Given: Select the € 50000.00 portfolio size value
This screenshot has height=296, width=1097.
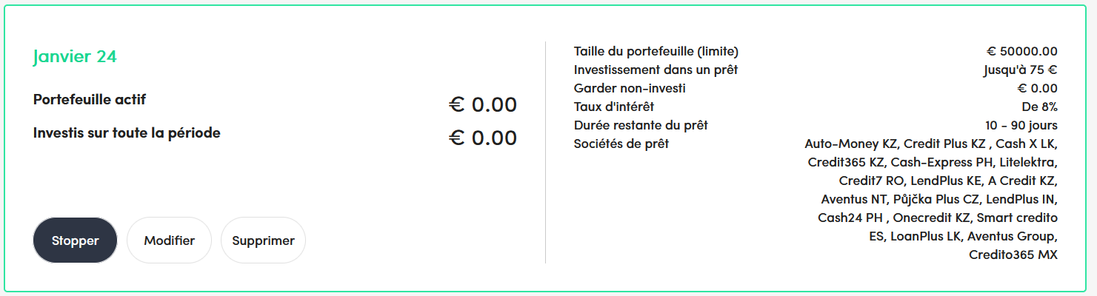Looking at the screenshot, I should pyautogui.click(x=1021, y=52).
